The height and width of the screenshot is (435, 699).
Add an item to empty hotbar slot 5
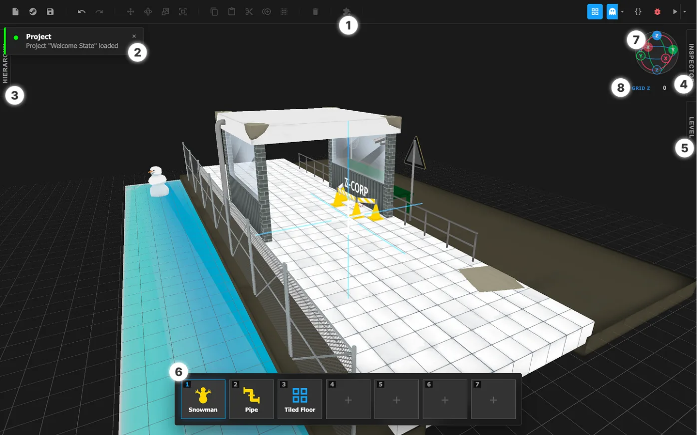pos(397,399)
